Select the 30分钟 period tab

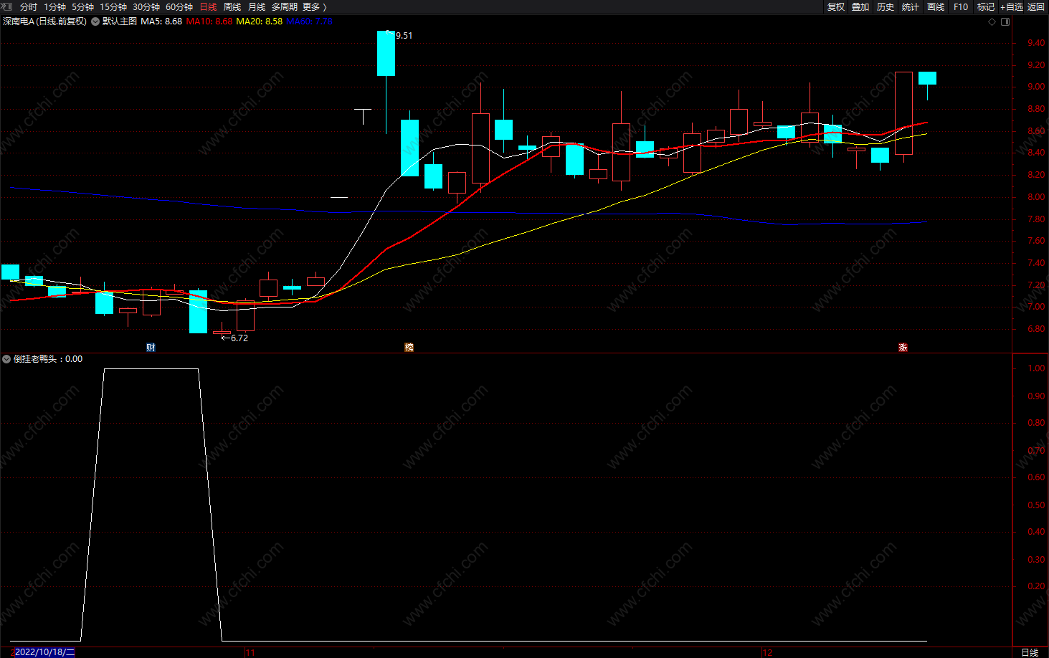point(146,6)
